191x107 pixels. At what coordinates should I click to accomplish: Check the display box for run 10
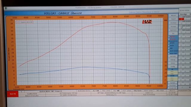pos(181,58)
